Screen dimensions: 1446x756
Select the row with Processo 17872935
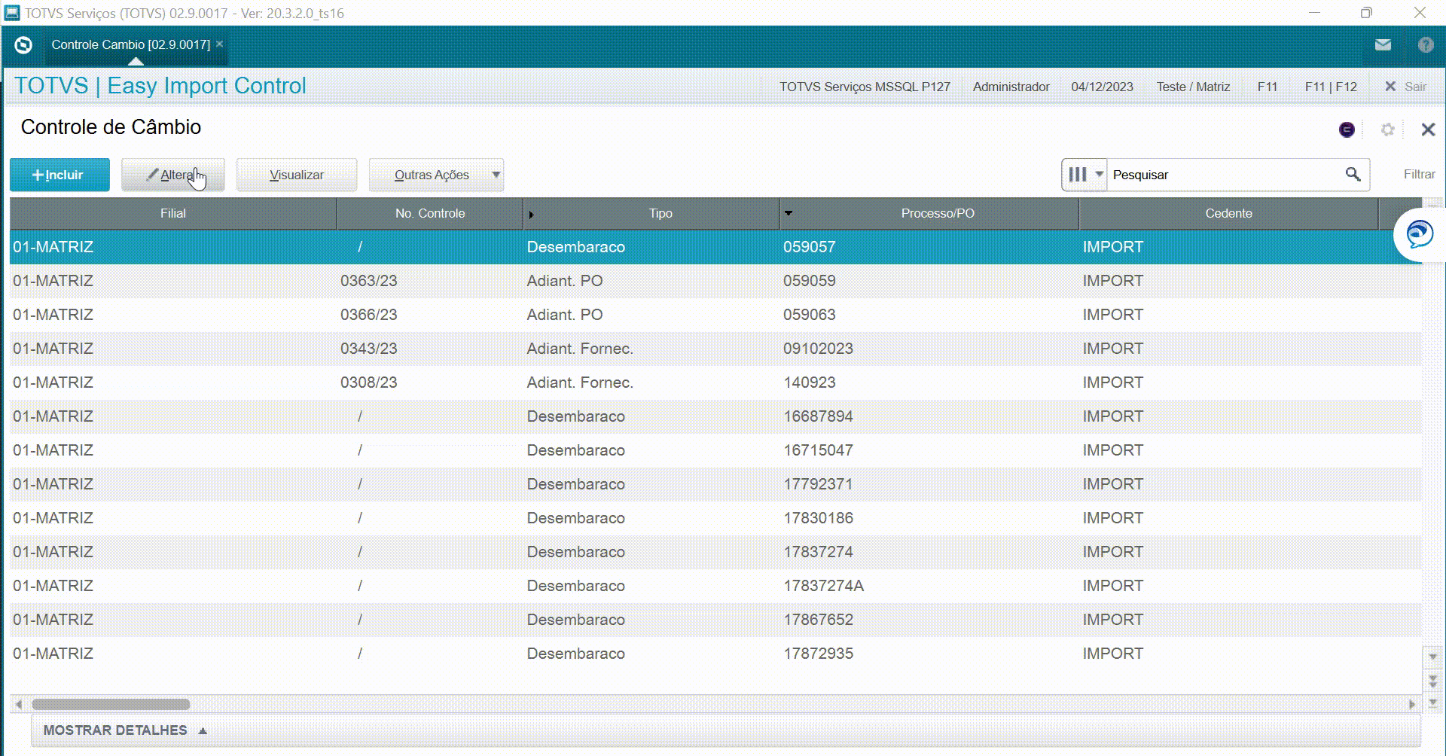point(715,654)
